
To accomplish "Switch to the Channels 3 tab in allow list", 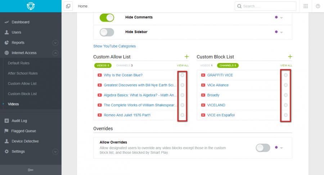I will click(x=125, y=66).
